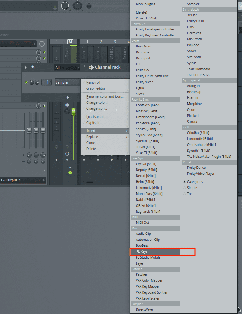Expand the Insert submenu arrow
242x314 pixels.
point(127,131)
